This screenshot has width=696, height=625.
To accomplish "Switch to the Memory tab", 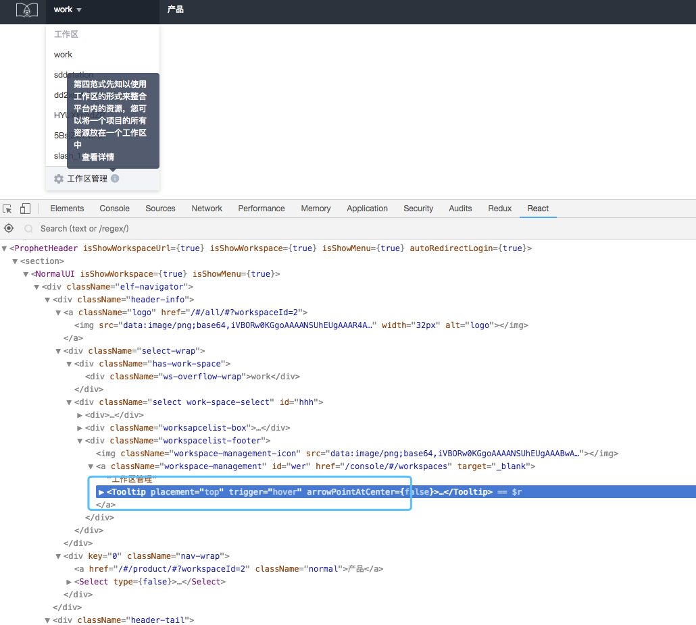I will 316,209.
